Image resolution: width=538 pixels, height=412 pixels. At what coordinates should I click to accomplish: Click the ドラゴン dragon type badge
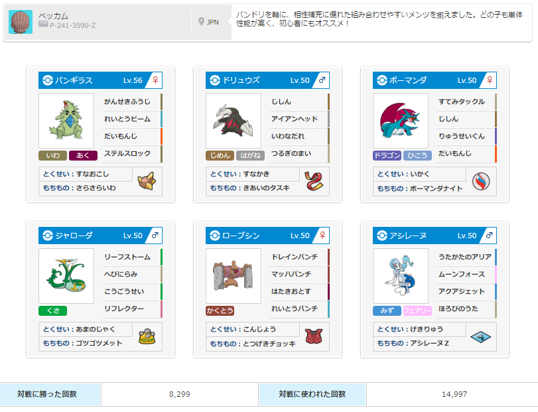click(387, 155)
